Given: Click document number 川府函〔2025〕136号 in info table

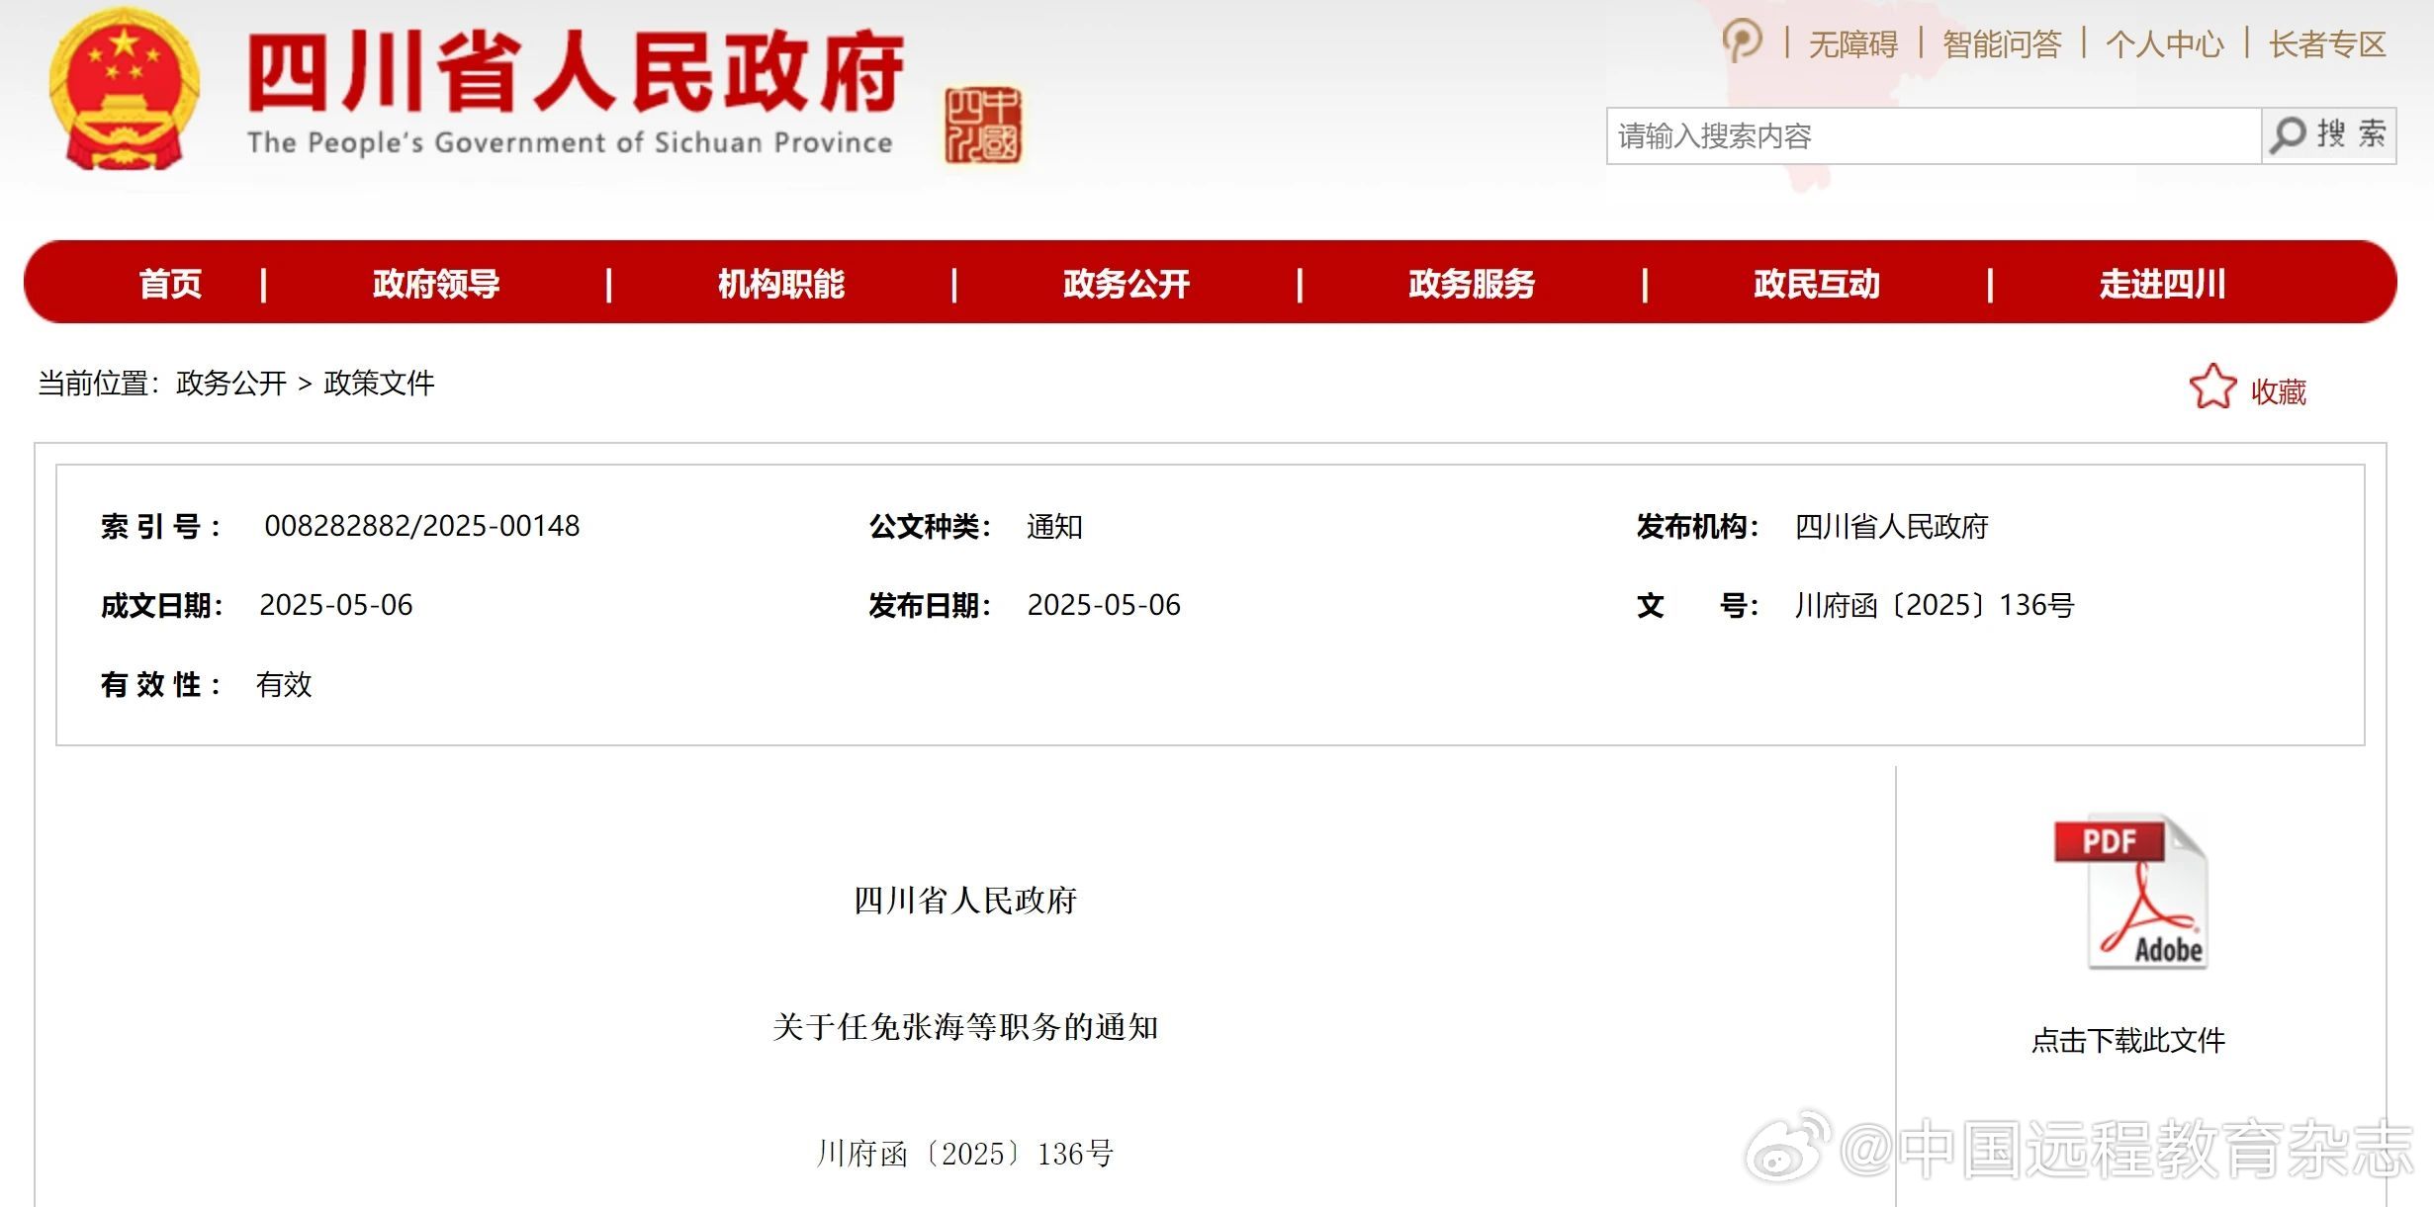Looking at the screenshot, I should (1935, 605).
